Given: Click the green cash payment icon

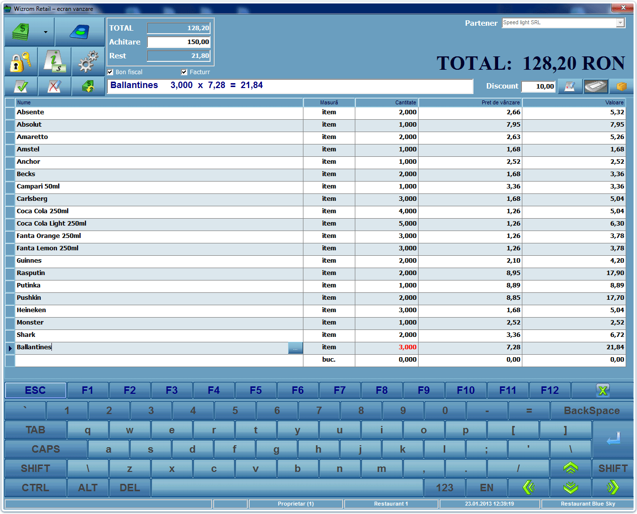Looking at the screenshot, I should [21, 32].
